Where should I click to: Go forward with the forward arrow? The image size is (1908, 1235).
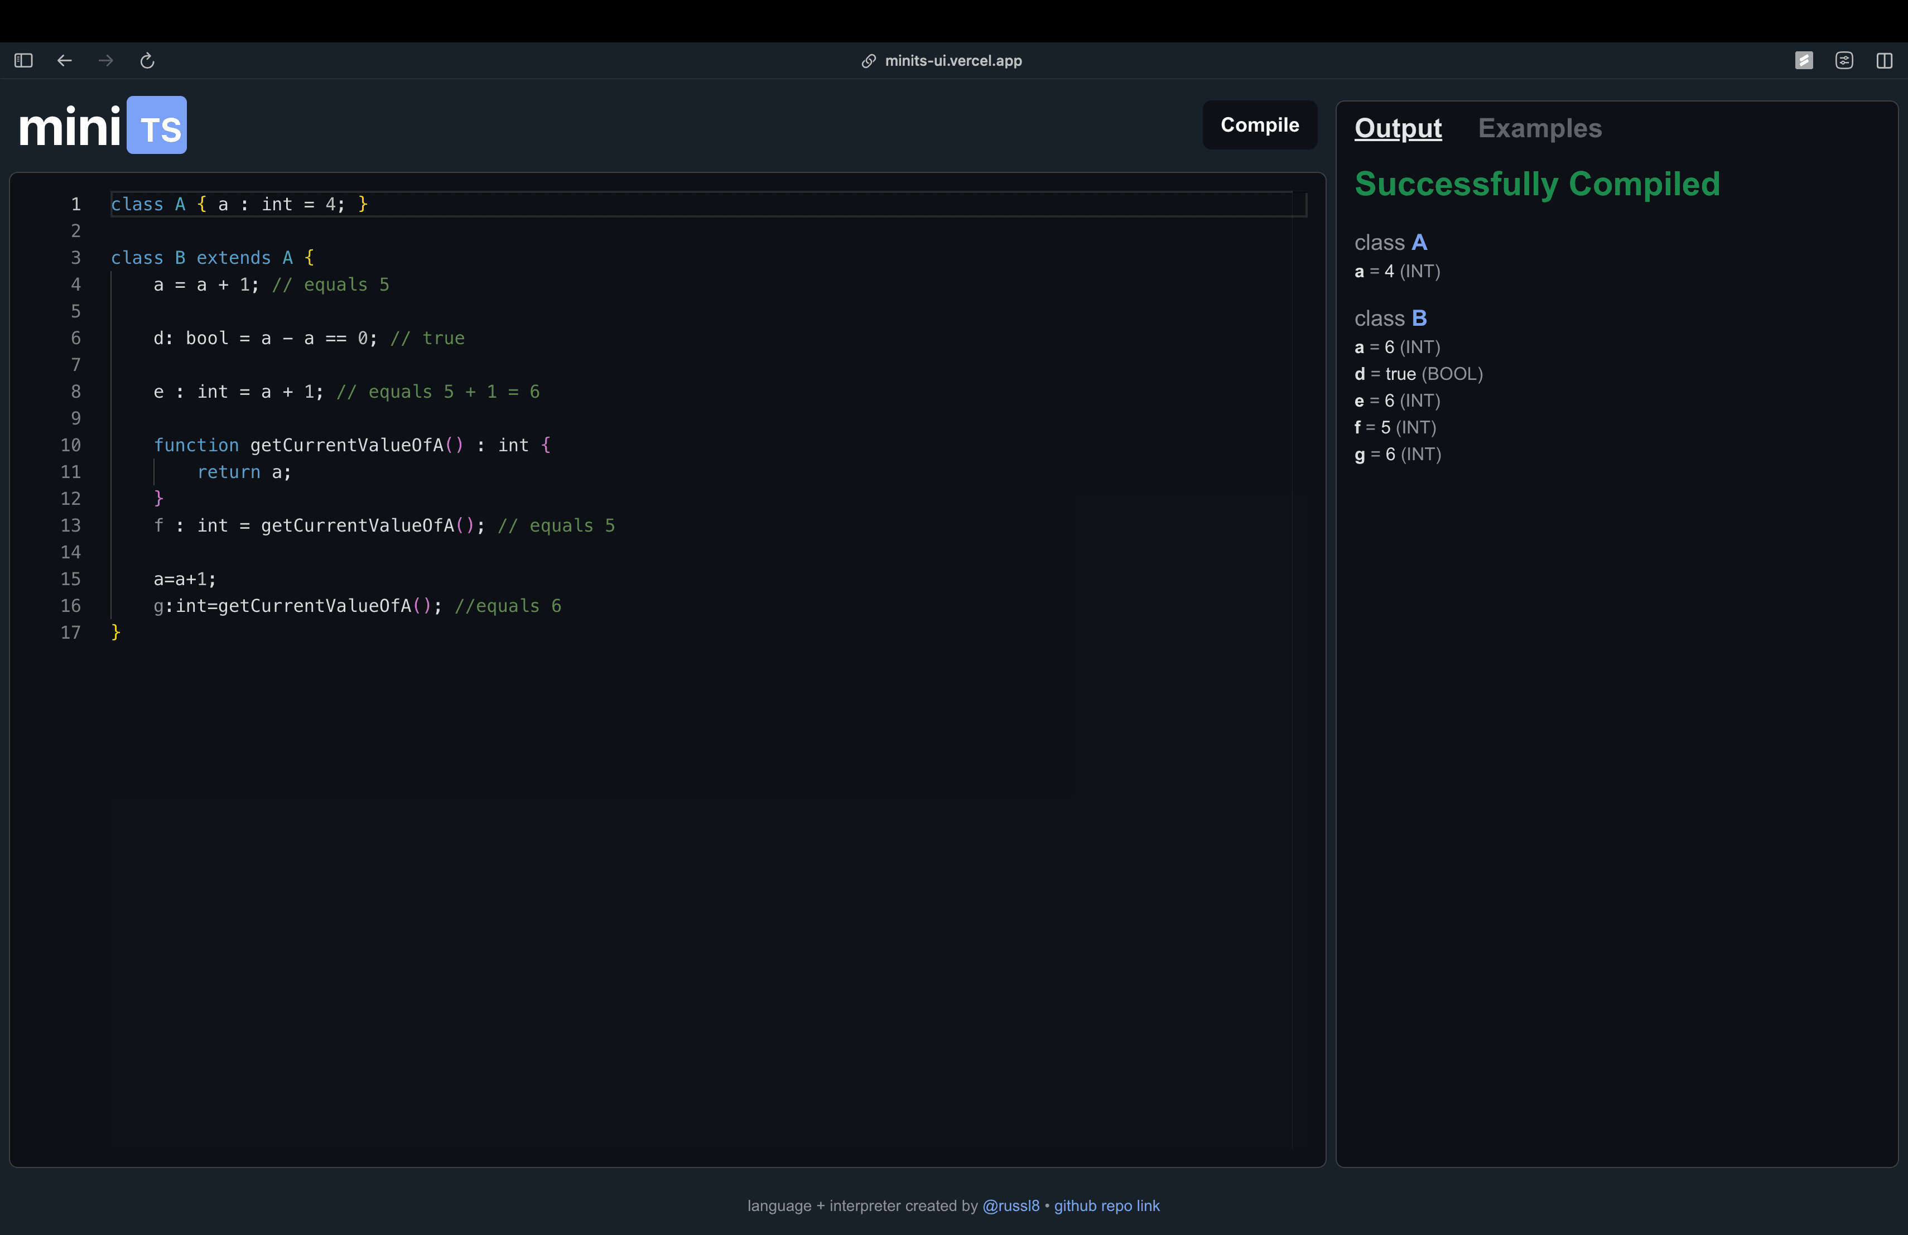[x=106, y=60]
